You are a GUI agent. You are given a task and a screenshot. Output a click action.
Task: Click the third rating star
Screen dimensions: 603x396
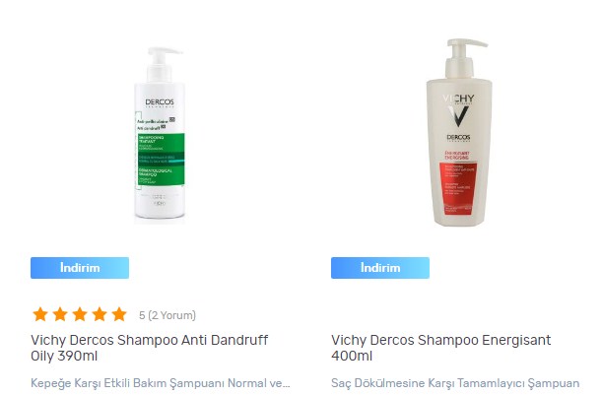click(80, 314)
